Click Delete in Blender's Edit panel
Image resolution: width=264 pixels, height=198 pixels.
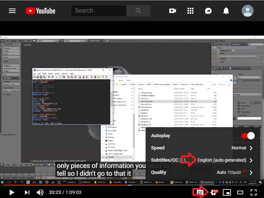tap(11, 71)
